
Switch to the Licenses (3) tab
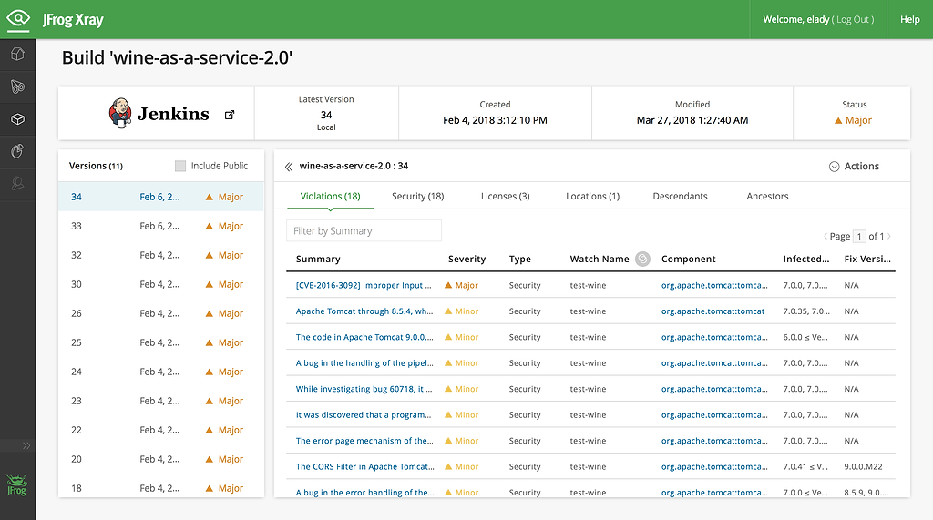coord(505,197)
